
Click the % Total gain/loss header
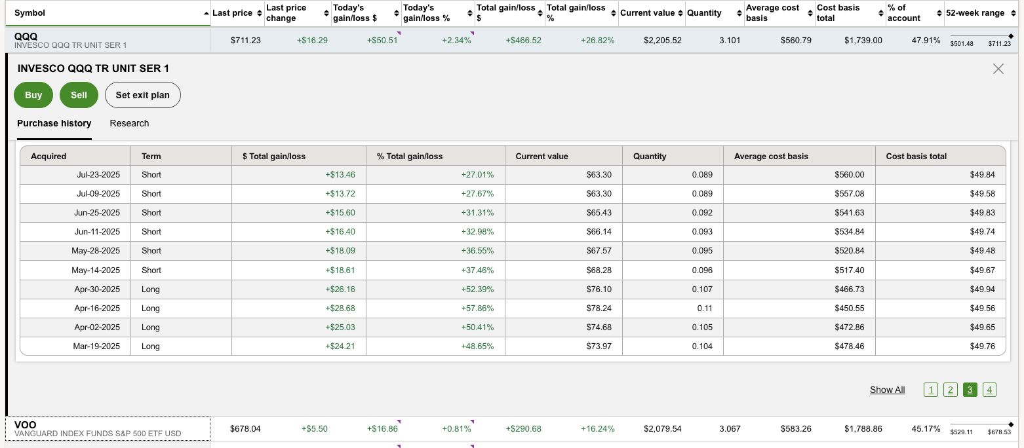435,157
